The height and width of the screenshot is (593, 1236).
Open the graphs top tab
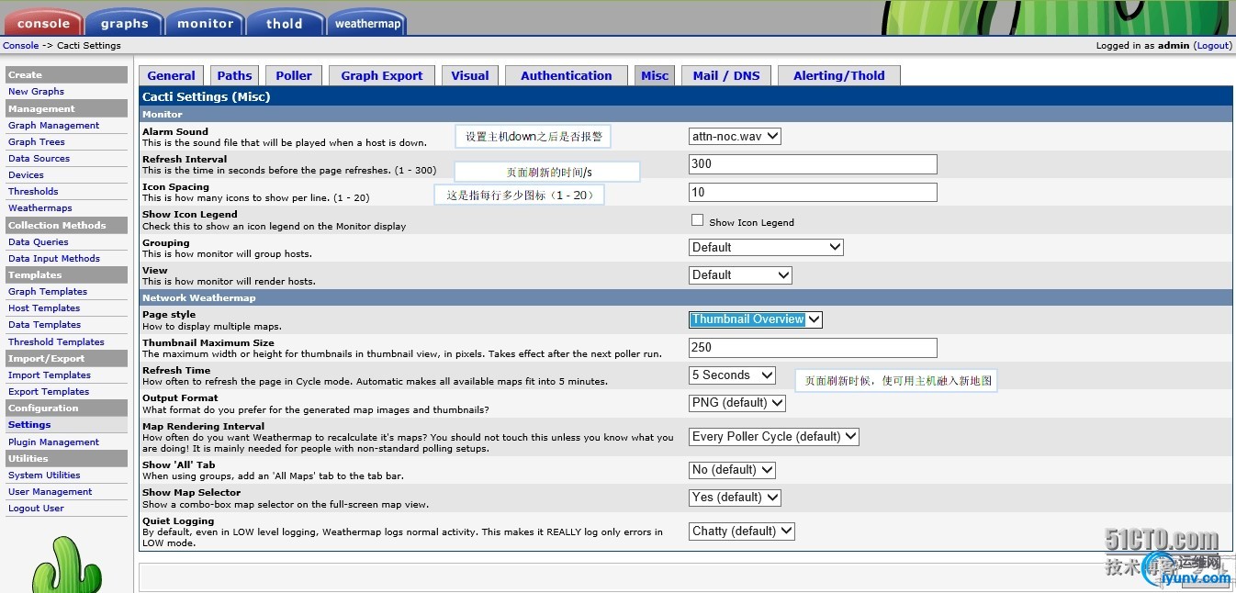tap(124, 23)
